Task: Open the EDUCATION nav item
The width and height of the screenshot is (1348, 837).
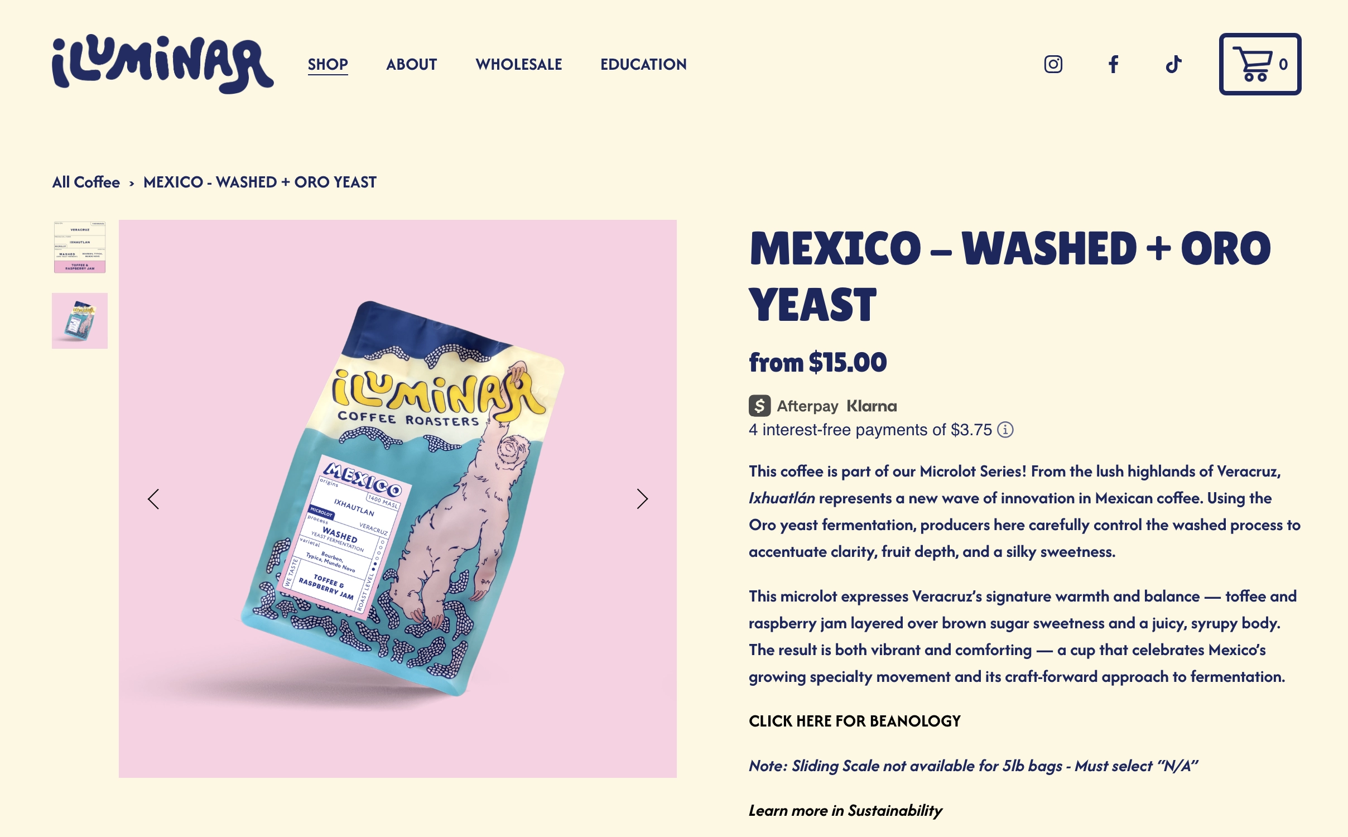Action: (643, 65)
